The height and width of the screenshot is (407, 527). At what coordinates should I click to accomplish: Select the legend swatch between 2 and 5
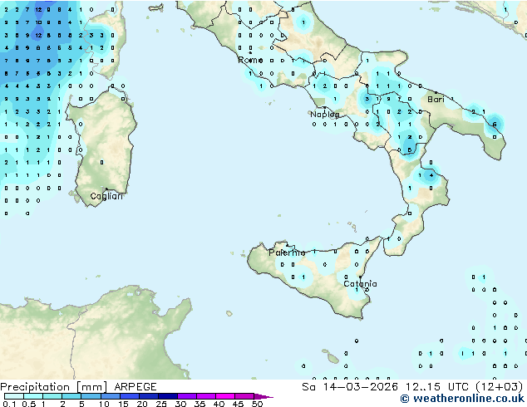(72, 396)
